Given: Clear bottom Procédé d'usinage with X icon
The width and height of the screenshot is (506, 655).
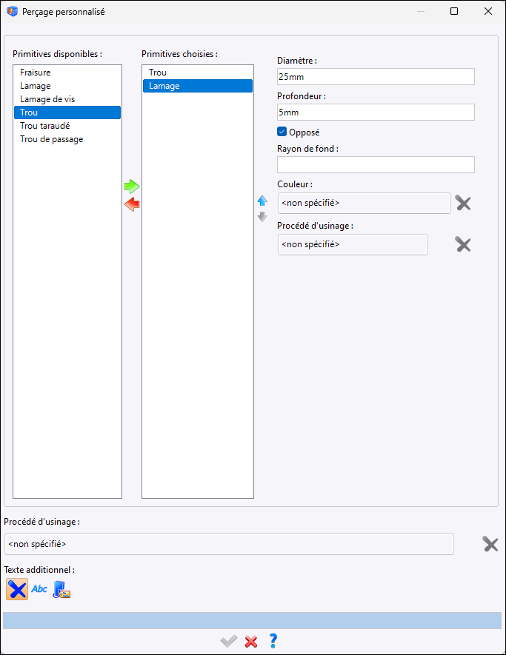Looking at the screenshot, I should pyautogui.click(x=490, y=544).
